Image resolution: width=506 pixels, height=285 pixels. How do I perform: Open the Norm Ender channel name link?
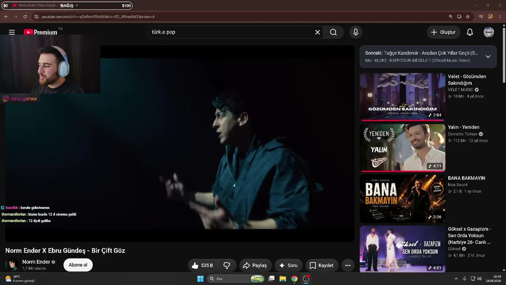point(36,262)
